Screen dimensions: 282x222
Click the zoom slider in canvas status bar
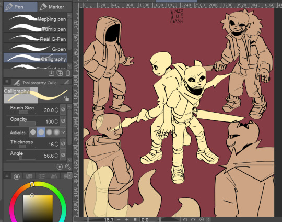tap(88, 219)
